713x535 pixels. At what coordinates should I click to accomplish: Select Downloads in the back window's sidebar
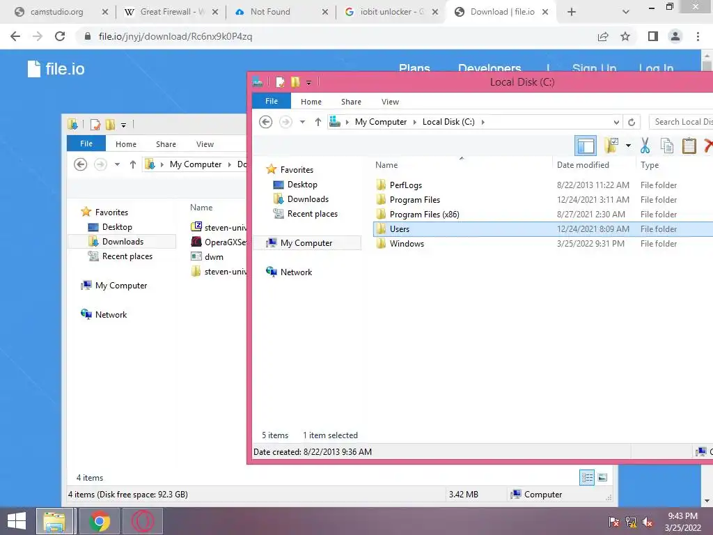122,241
